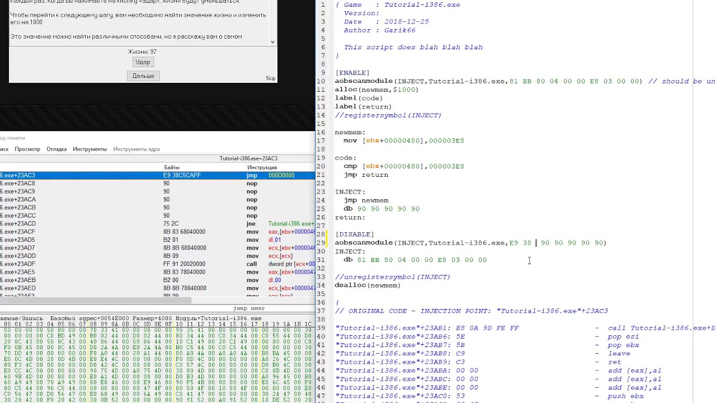Viewport: 716px width, 403px height.
Task: Select the call row at address +23ADF
Action: point(157,264)
